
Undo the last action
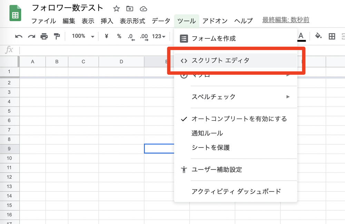19,36
